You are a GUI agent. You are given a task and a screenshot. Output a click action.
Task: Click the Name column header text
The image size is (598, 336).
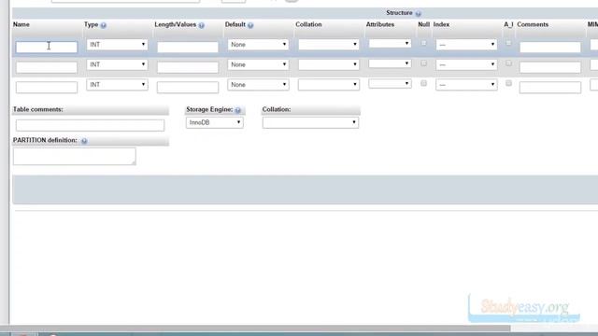pos(21,24)
